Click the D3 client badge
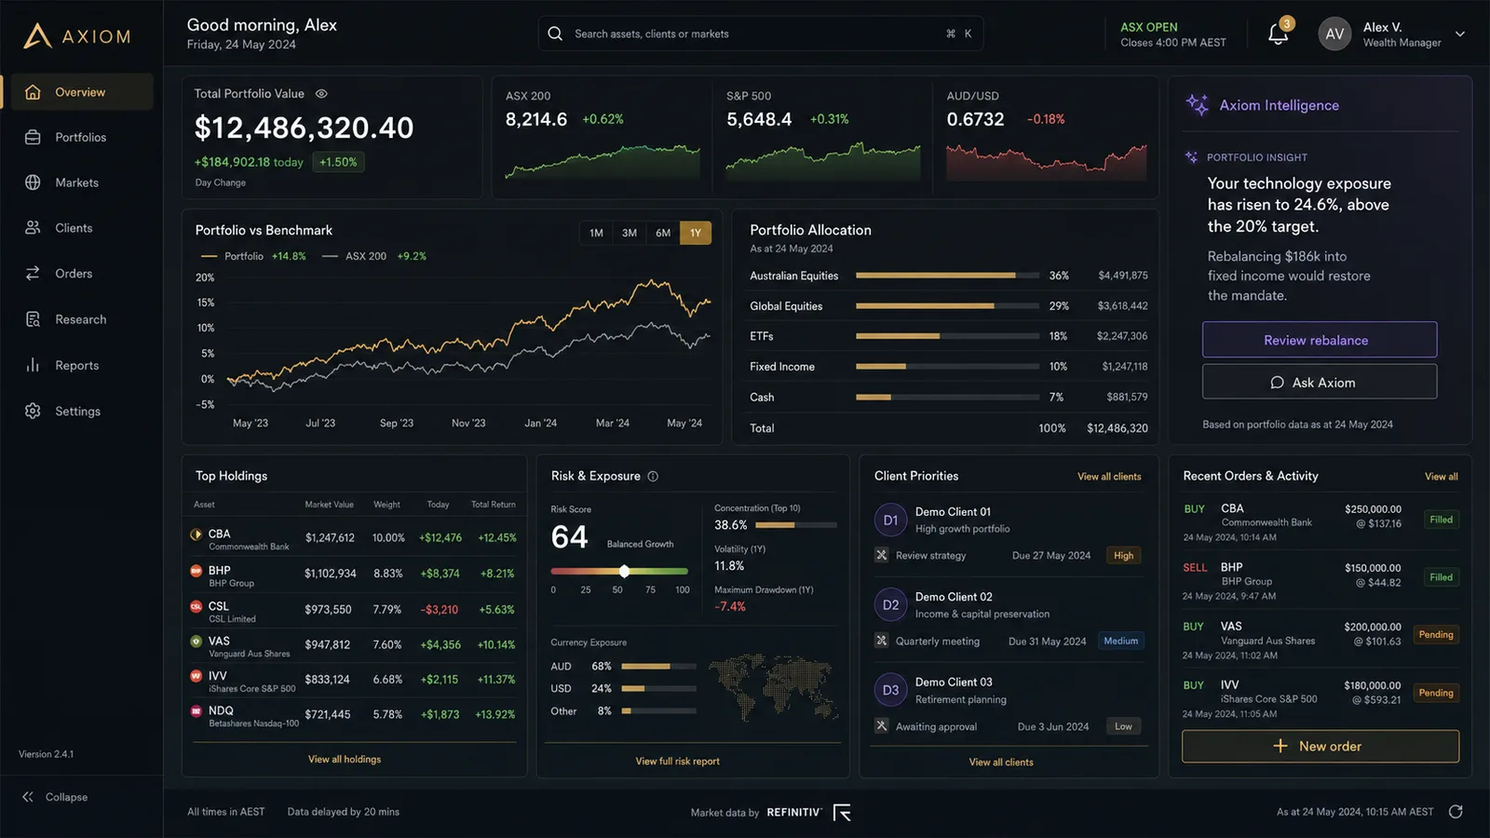The height and width of the screenshot is (838, 1490). click(891, 690)
